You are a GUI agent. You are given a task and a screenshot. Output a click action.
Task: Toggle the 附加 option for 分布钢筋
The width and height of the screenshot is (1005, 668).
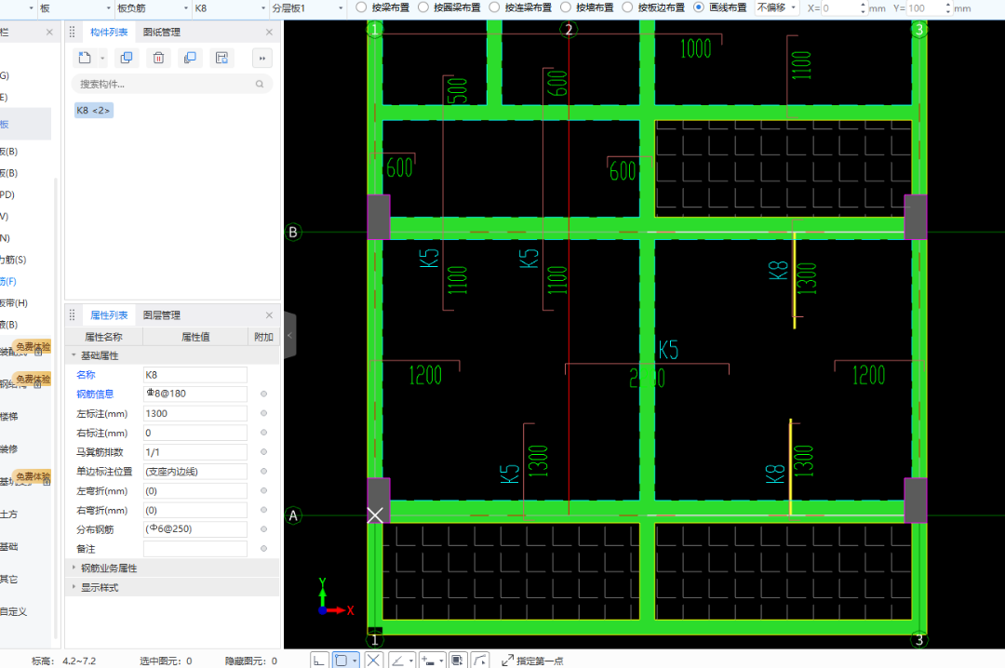263,528
